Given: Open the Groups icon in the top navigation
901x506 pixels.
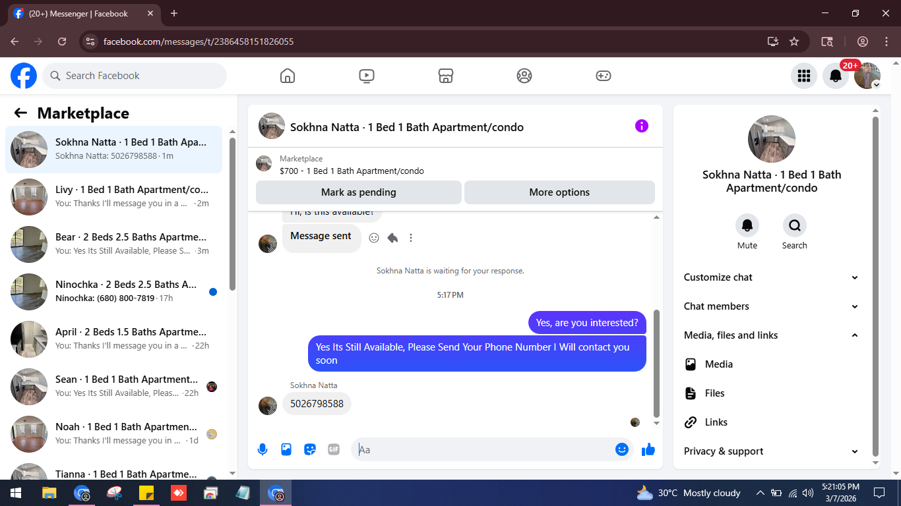Looking at the screenshot, I should click(x=524, y=76).
